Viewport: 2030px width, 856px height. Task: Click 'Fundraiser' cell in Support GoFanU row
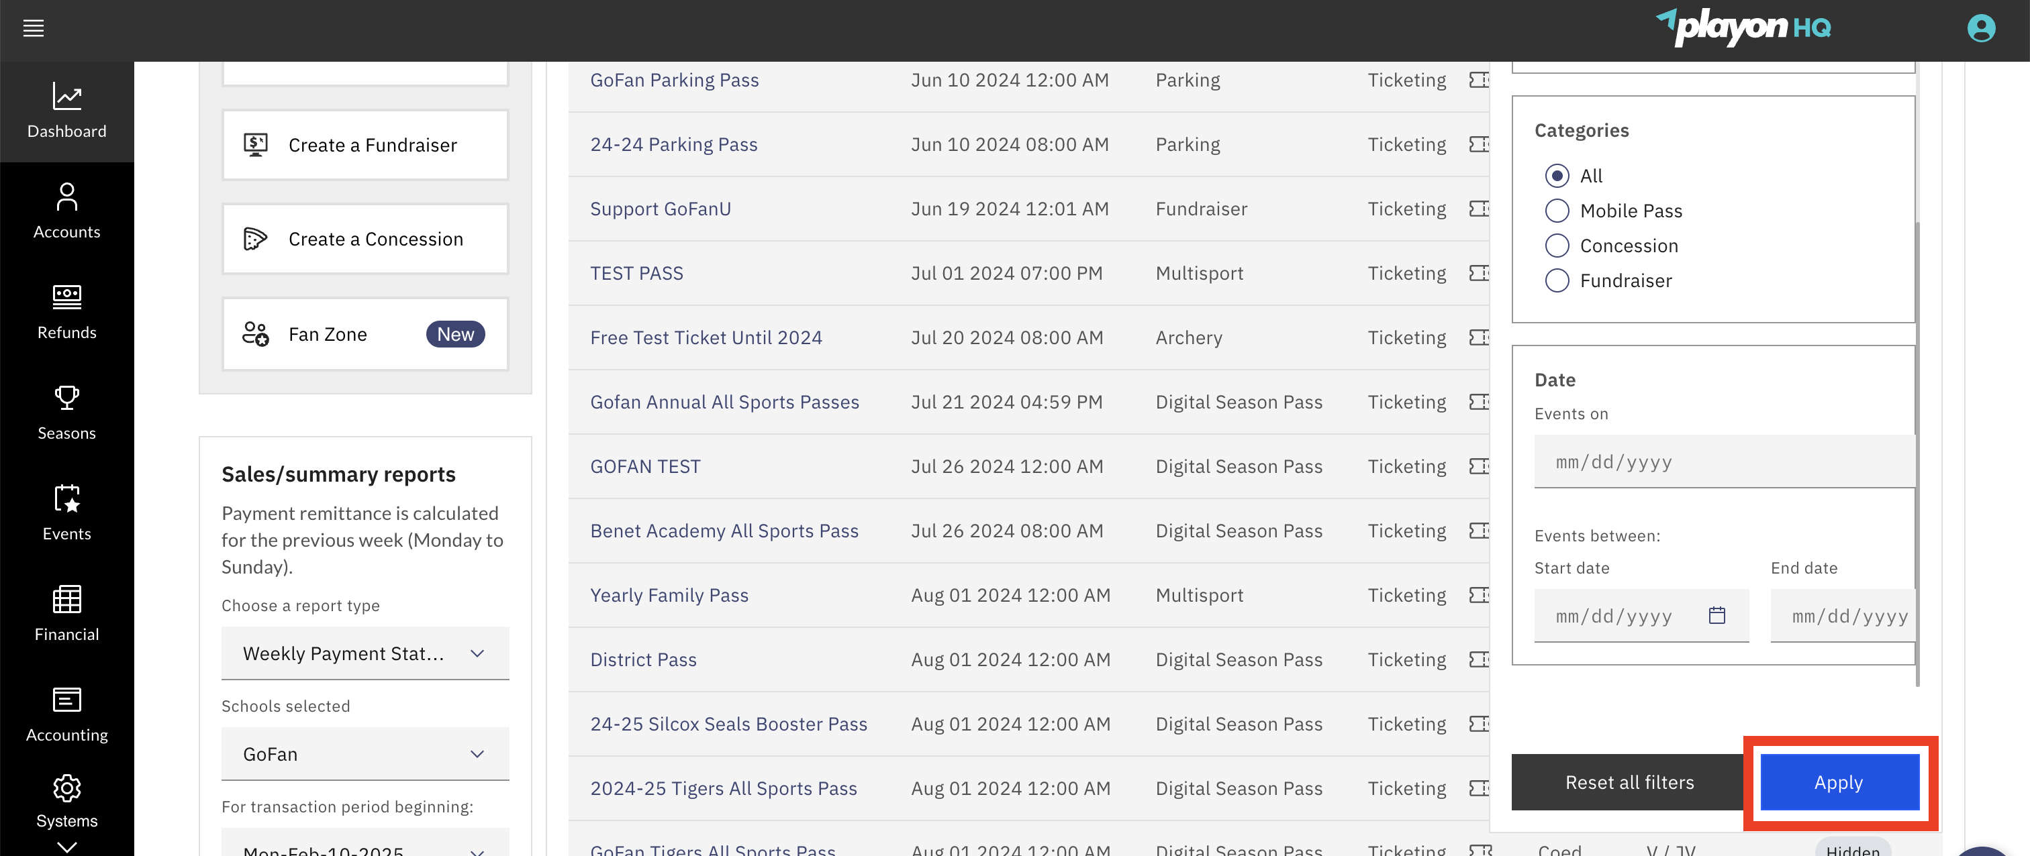pyautogui.click(x=1201, y=209)
